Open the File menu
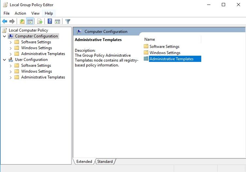Screen dimensions: 246x172 pyautogui.click(x=7, y=13)
